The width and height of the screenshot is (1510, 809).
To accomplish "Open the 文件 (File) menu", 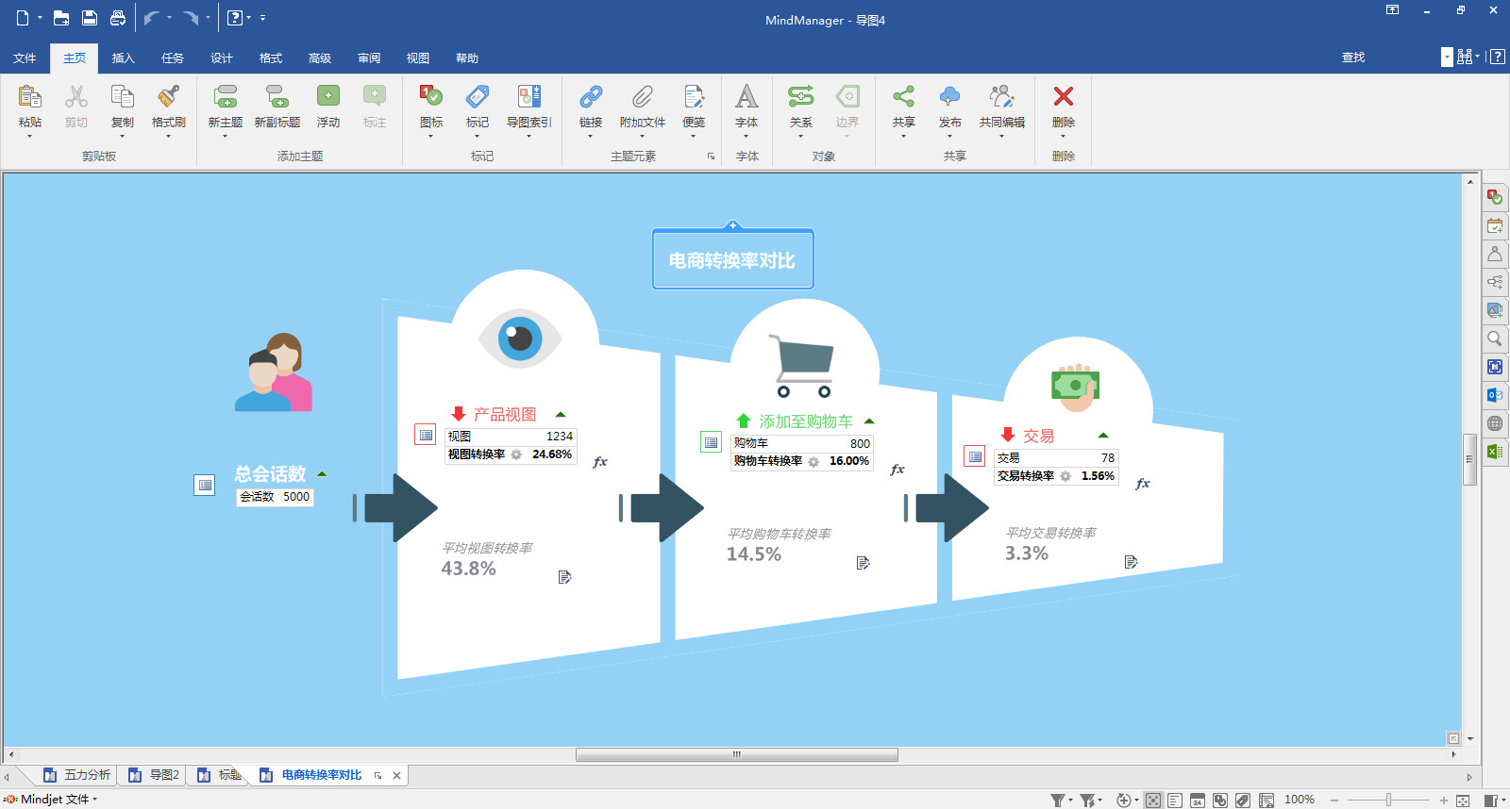I will pyautogui.click(x=25, y=58).
